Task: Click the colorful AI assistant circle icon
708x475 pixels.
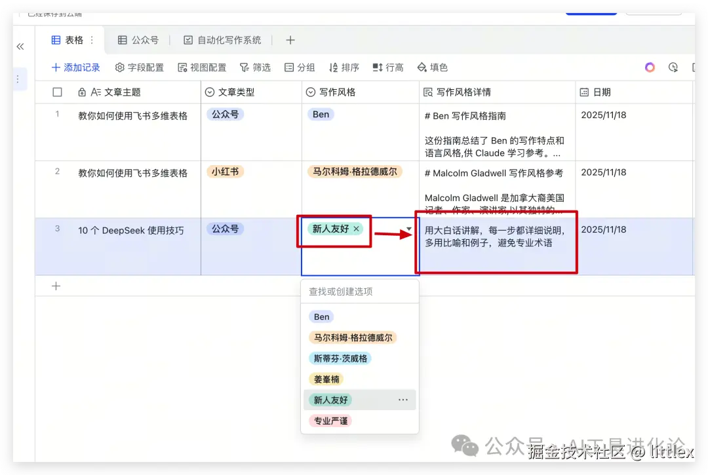Action: point(650,67)
